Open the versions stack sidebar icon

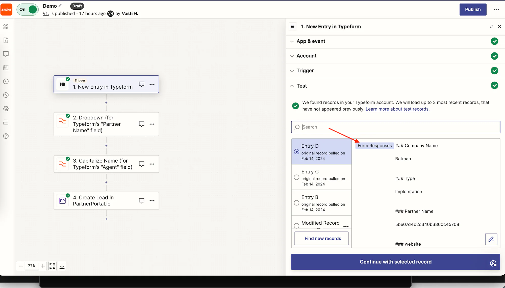(x=6, y=122)
